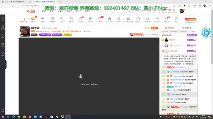
Task: Switch to 今日点数 tab
Action: point(165,31)
